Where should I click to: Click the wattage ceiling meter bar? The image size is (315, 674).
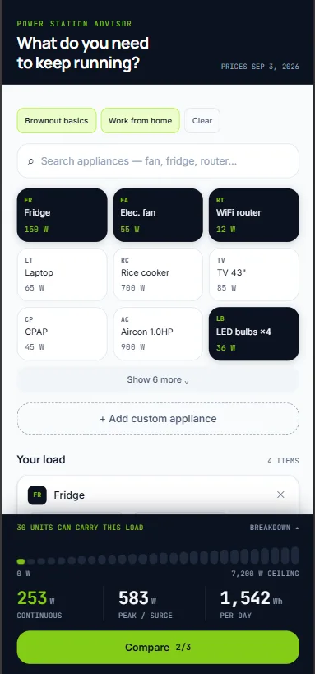point(158,556)
